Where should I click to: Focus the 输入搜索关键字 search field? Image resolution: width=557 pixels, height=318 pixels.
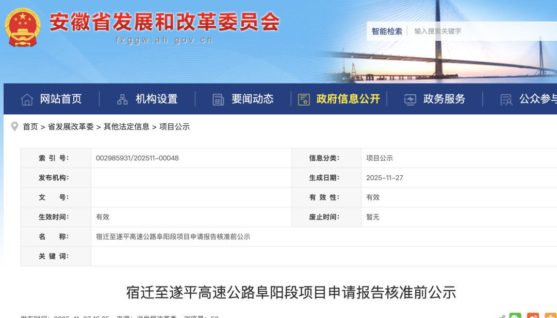point(480,31)
